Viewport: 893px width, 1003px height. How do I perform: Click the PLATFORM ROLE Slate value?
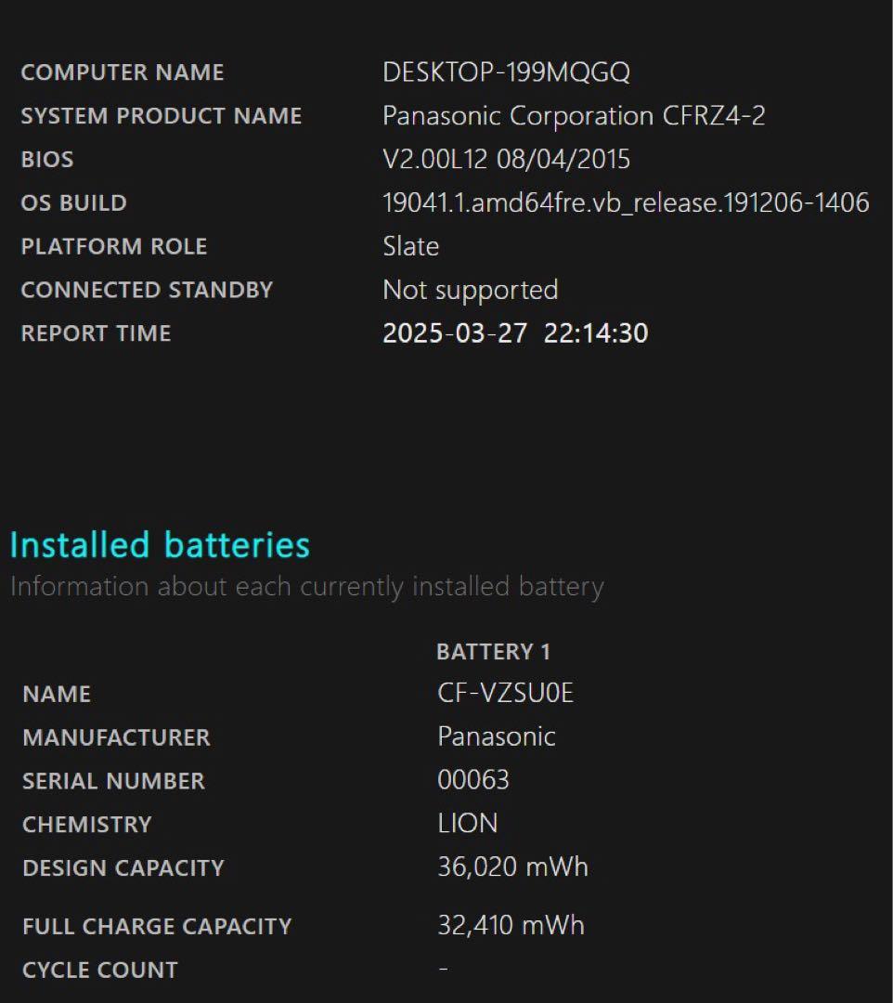[x=409, y=246]
